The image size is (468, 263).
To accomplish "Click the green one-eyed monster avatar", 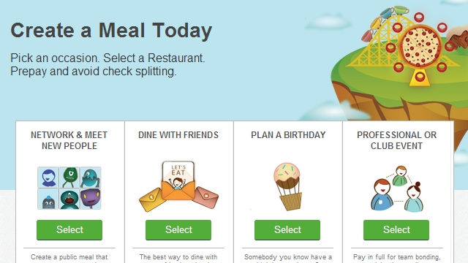I will (69, 178).
